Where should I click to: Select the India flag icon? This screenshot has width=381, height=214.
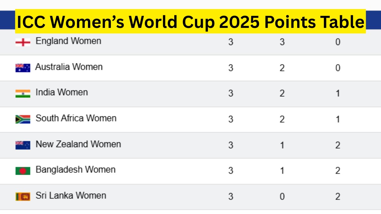click(23, 94)
